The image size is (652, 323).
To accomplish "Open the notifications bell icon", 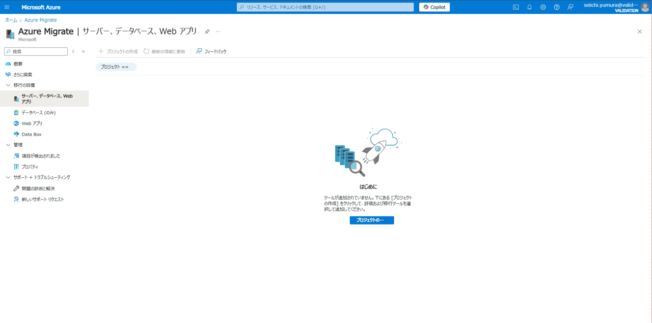I will tap(529, 7).
